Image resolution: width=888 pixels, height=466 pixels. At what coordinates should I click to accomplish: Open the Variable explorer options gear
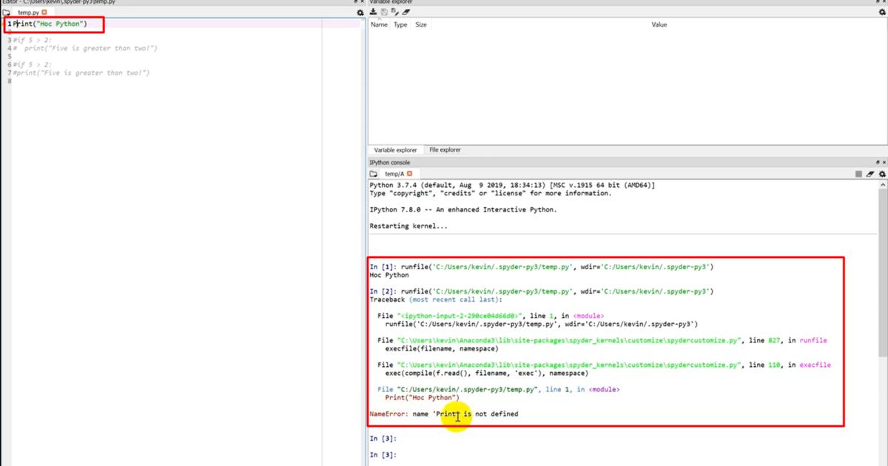878,13
